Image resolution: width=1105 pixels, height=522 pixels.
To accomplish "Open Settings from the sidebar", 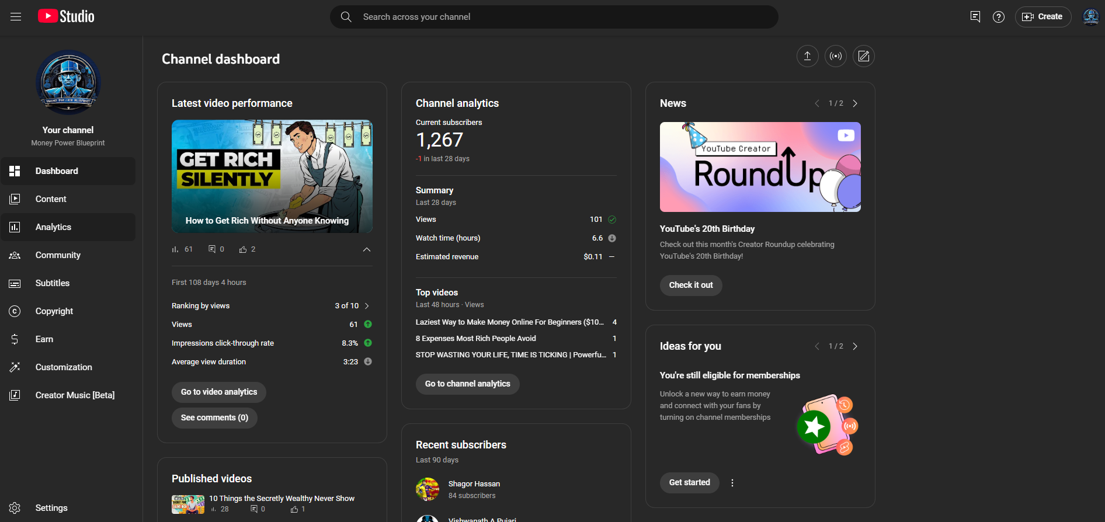I will [x=68, y=508].
